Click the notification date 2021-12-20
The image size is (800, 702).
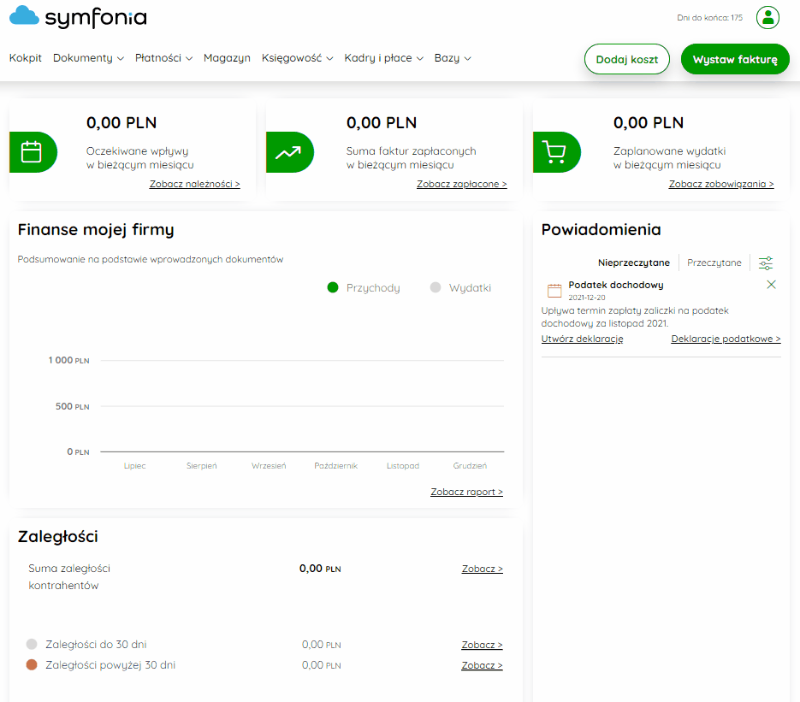587,298
